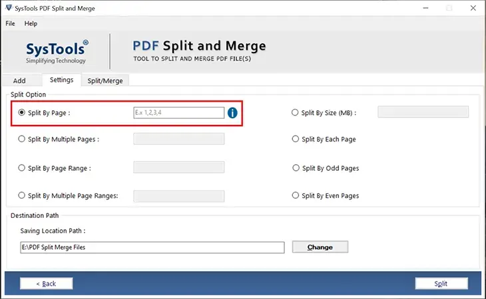486x299 pixels.
Task: Click the SysTools app icon in title bar
Action: point(9,8)
